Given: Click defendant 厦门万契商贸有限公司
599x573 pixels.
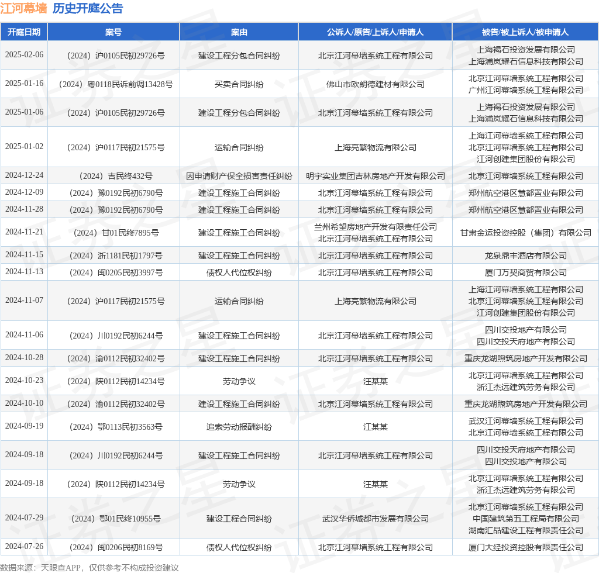Looking at the screenshot, I should [526, 272].
